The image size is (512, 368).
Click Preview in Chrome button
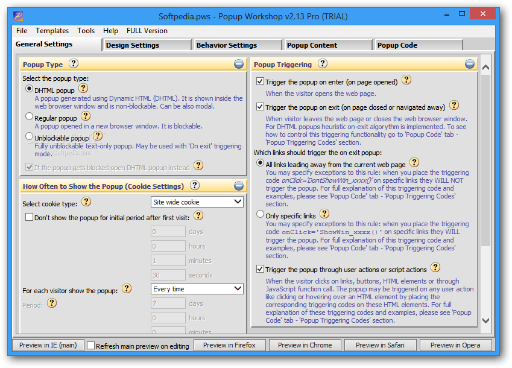tap(305, 345)
